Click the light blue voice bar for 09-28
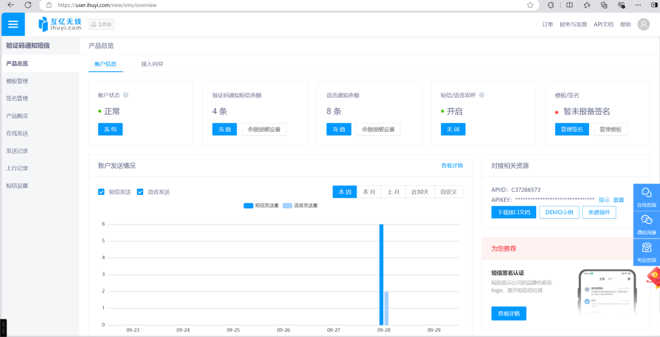The width and height of the screenshot is (660, 337). coord(387,308)
